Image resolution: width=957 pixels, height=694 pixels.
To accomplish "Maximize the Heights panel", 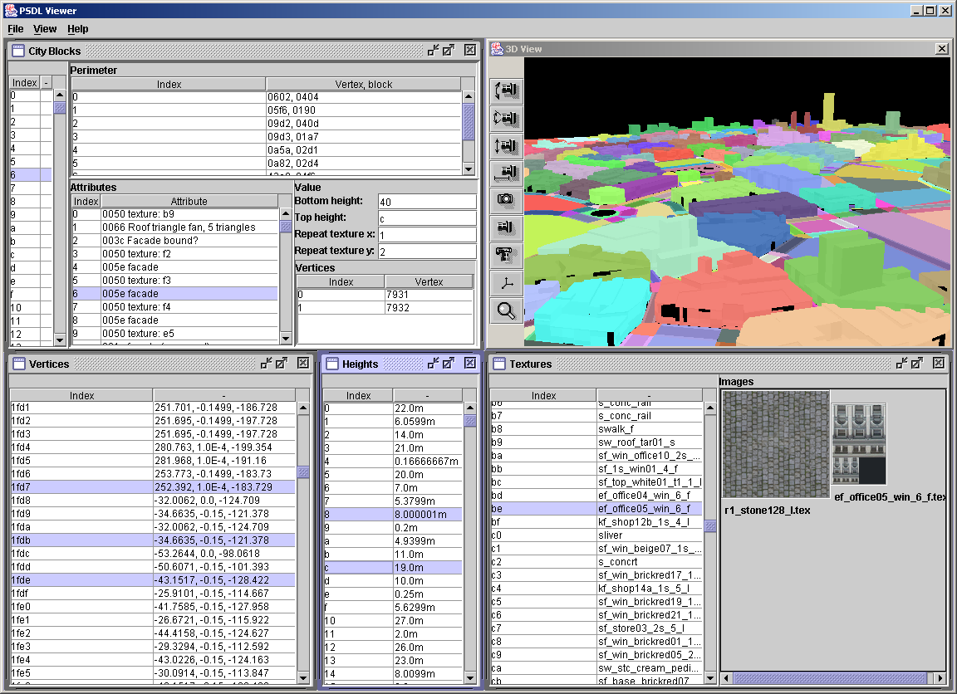I will click(449, 364).
